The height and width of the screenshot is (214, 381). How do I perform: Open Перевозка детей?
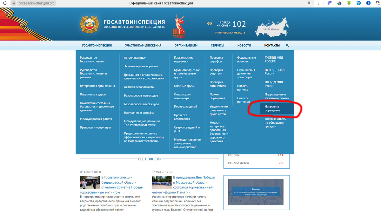(185, 107)
